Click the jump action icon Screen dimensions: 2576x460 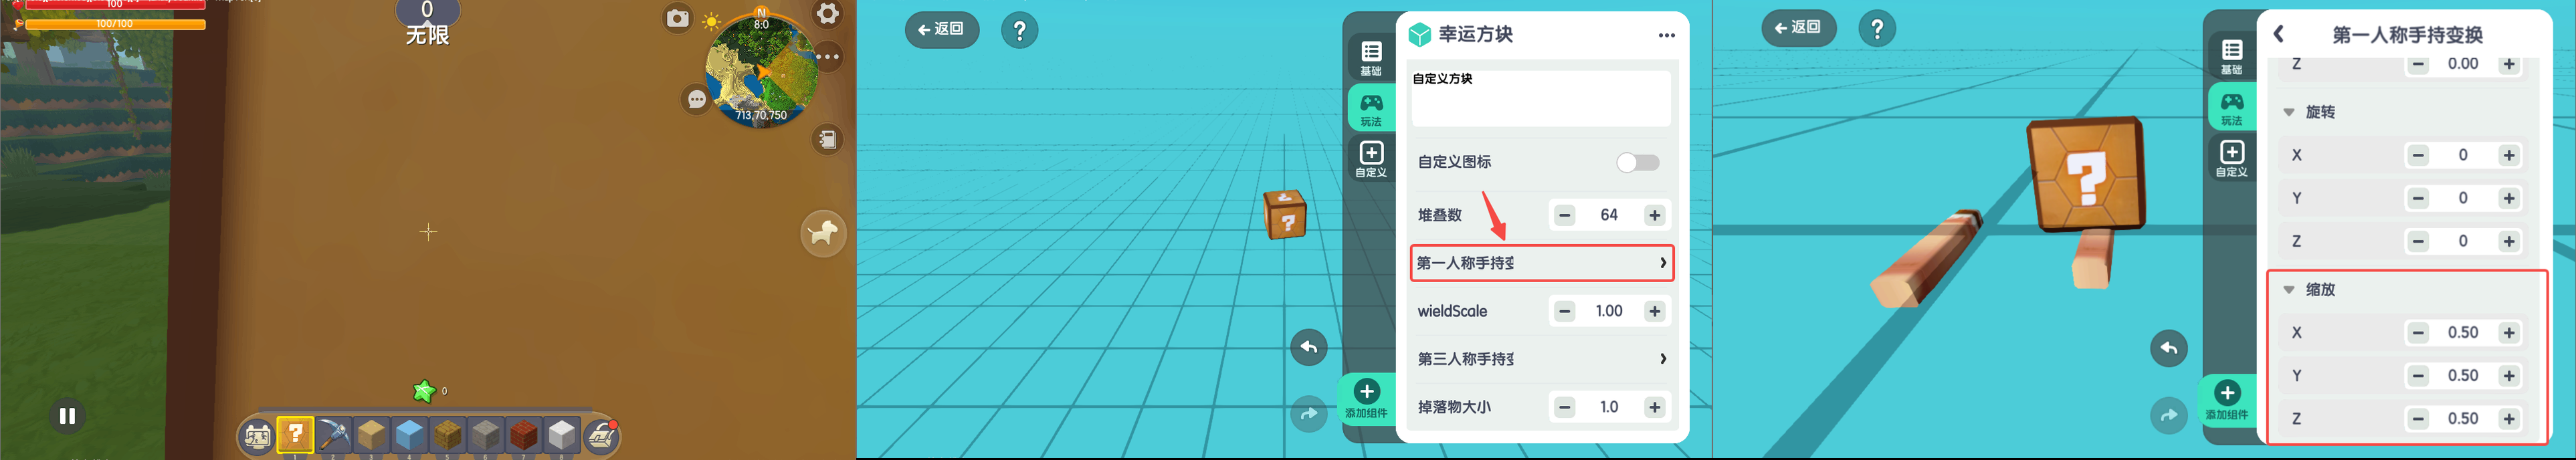pos(823,233)
